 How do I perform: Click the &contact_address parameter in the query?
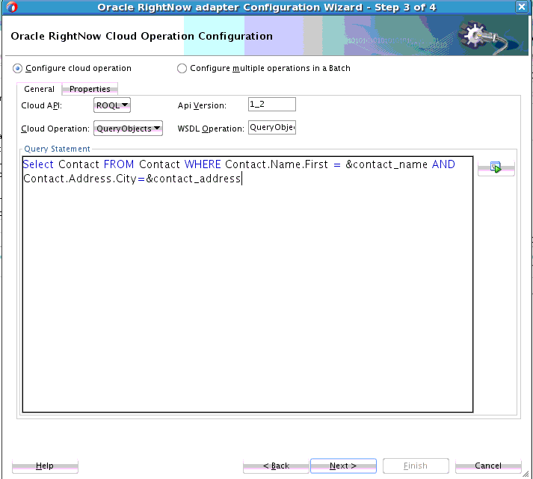(x=193, y=179)
